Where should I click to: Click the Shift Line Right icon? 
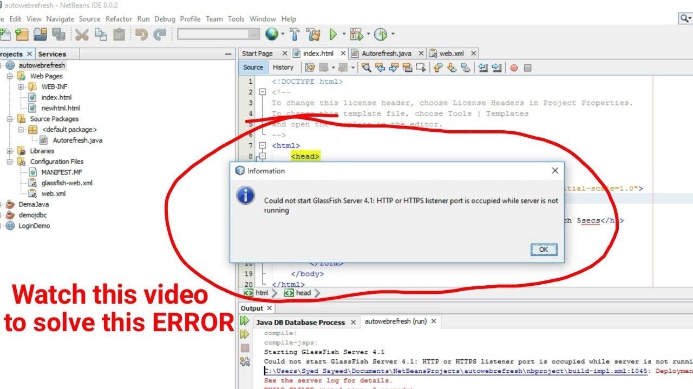point(496,68)
